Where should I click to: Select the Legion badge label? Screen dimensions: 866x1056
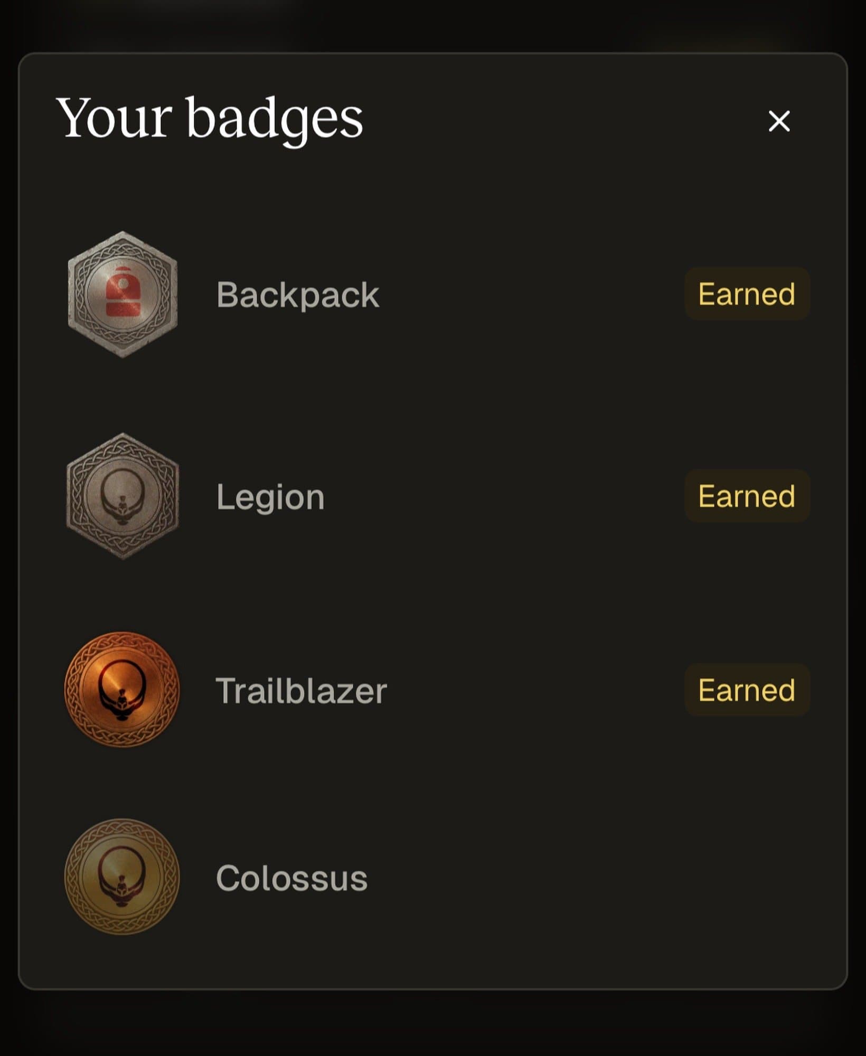270,497
